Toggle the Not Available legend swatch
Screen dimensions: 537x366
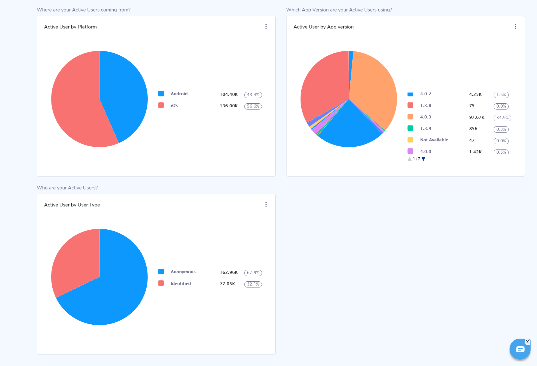click(410, 140)
